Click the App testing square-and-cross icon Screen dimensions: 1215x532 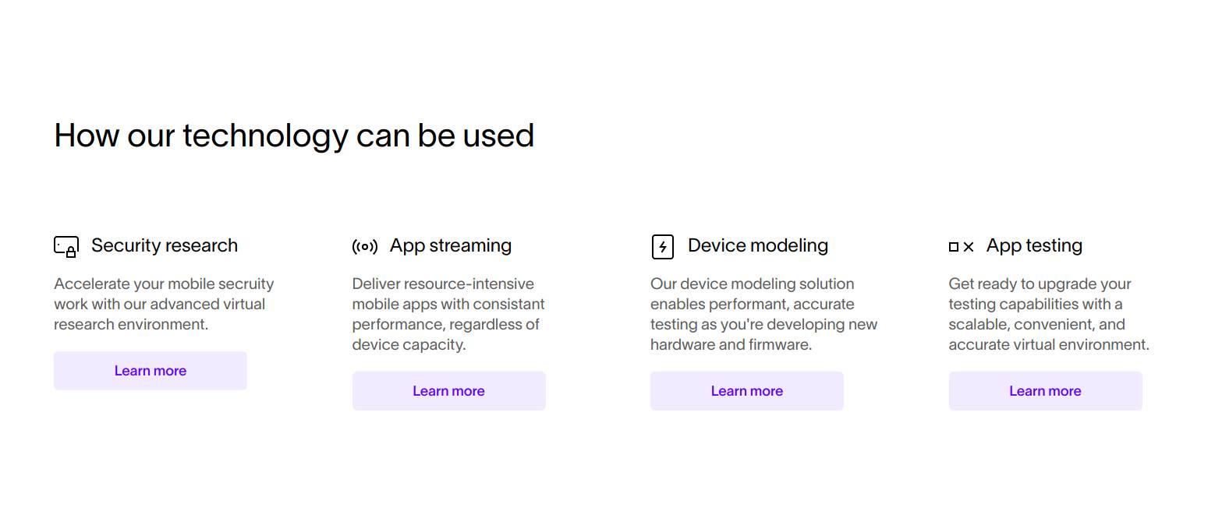coord(961,247)
